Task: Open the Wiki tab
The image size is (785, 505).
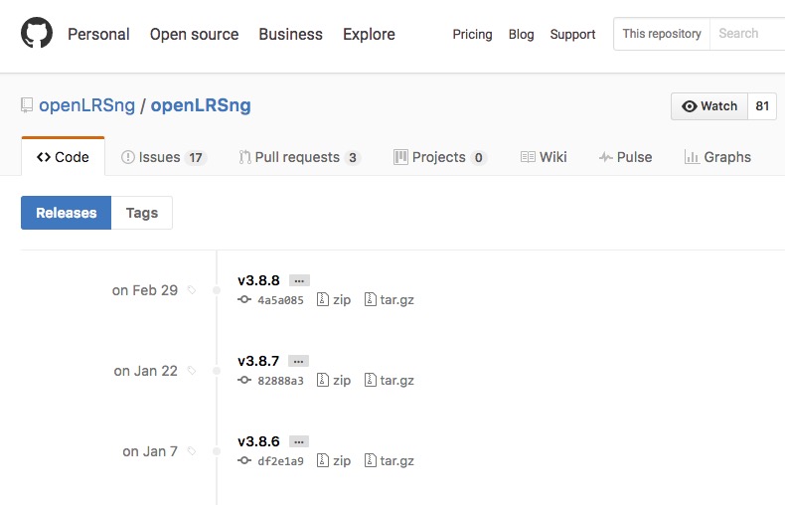Action: pyautogui.click(x=544, y=157)
